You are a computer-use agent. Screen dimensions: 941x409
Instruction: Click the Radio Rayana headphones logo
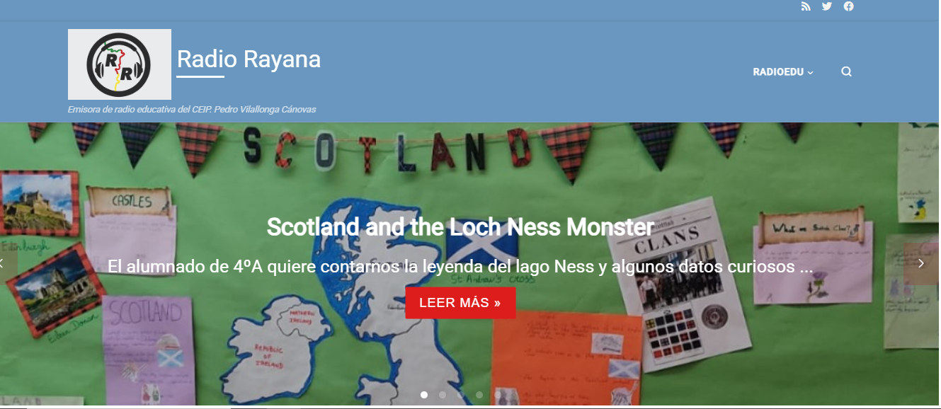120,64
